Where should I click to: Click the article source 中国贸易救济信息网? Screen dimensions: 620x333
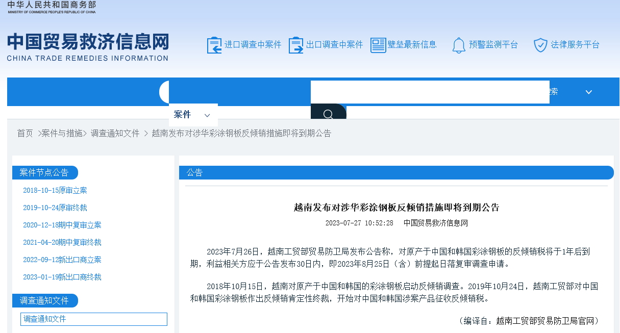(436, 223)
